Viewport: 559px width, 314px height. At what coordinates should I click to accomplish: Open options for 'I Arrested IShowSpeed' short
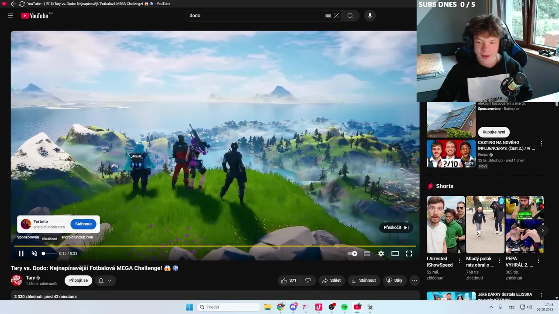(x=460, y=261)
